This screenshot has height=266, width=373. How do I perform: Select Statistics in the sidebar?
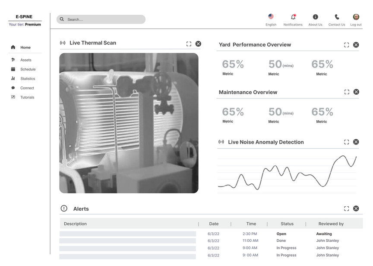click(28, 79)
